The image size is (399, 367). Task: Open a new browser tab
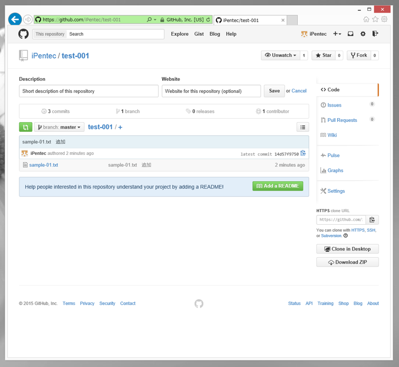point(292,20)
